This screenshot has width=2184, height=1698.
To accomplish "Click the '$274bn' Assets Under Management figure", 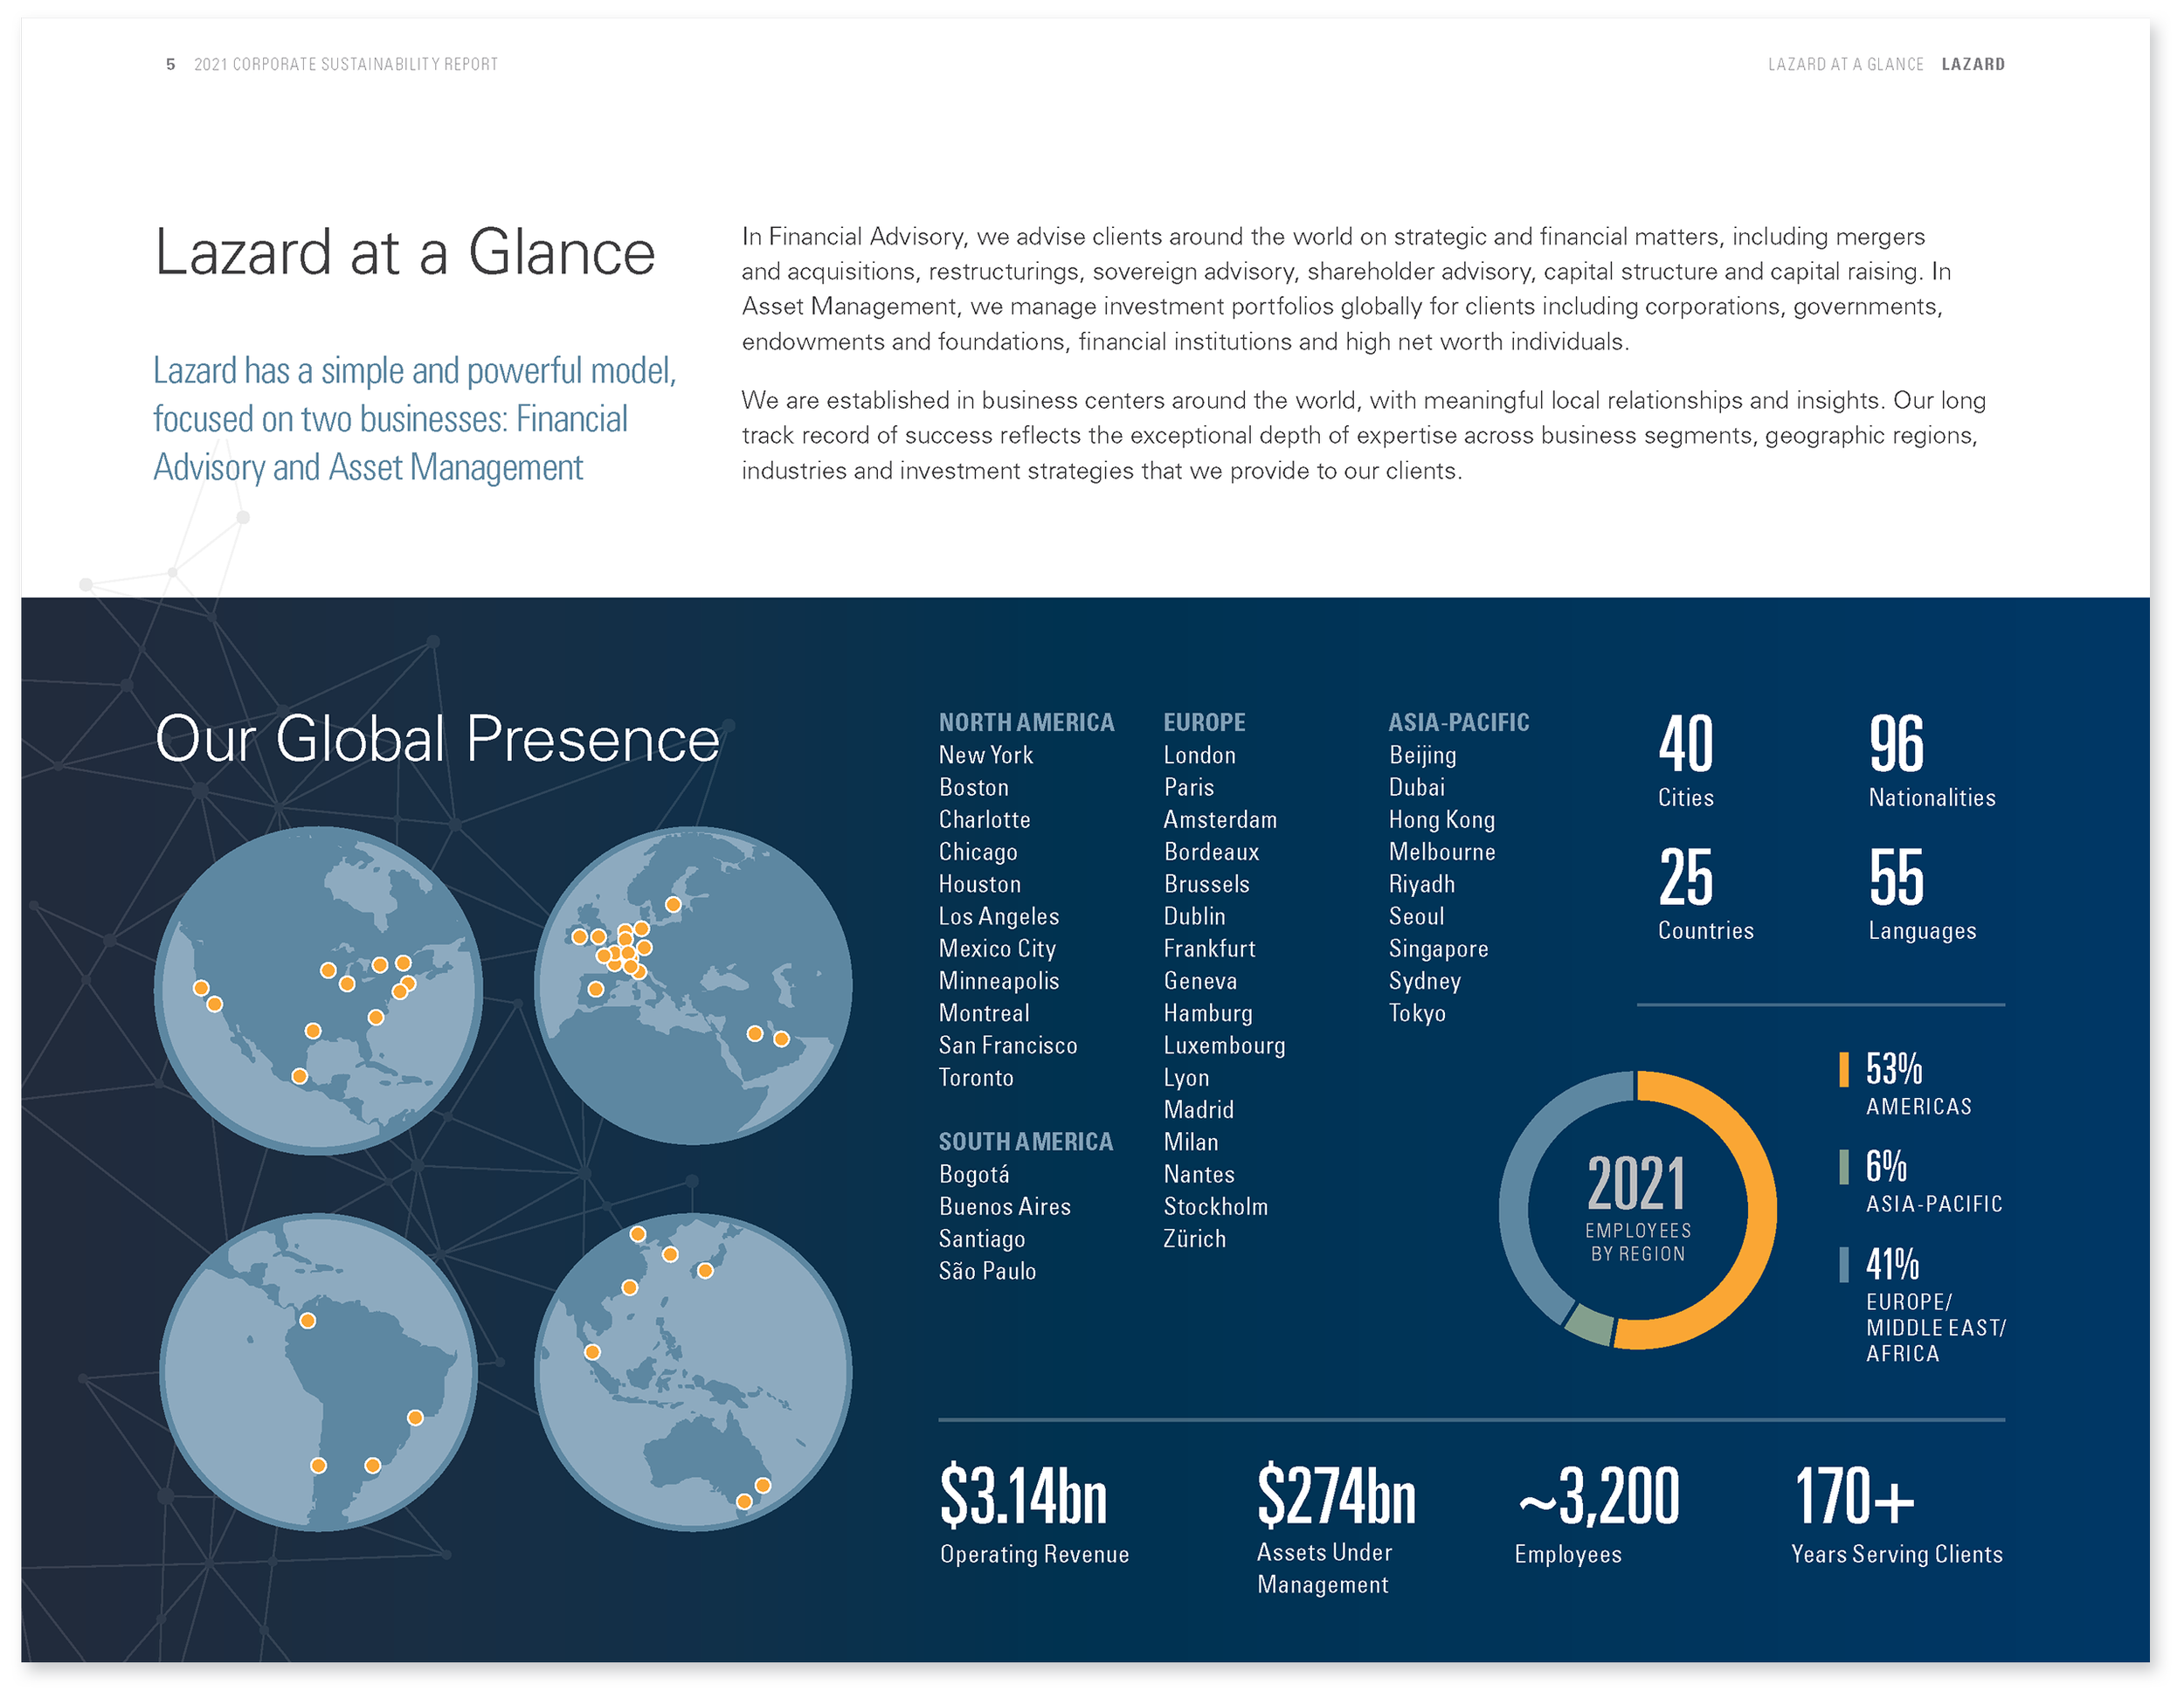I will pyautogui.click(x=1336, y=1496).
